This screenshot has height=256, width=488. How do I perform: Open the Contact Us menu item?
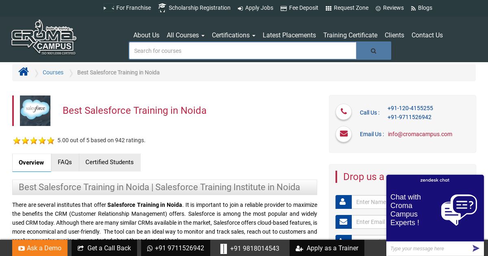click(427, 35)
